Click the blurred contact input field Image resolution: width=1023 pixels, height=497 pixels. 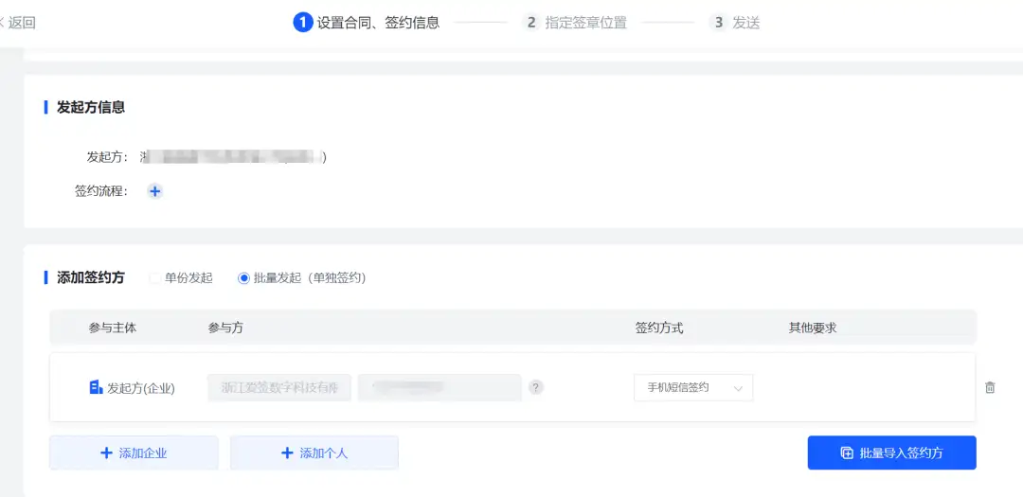(x=440, y=387)
